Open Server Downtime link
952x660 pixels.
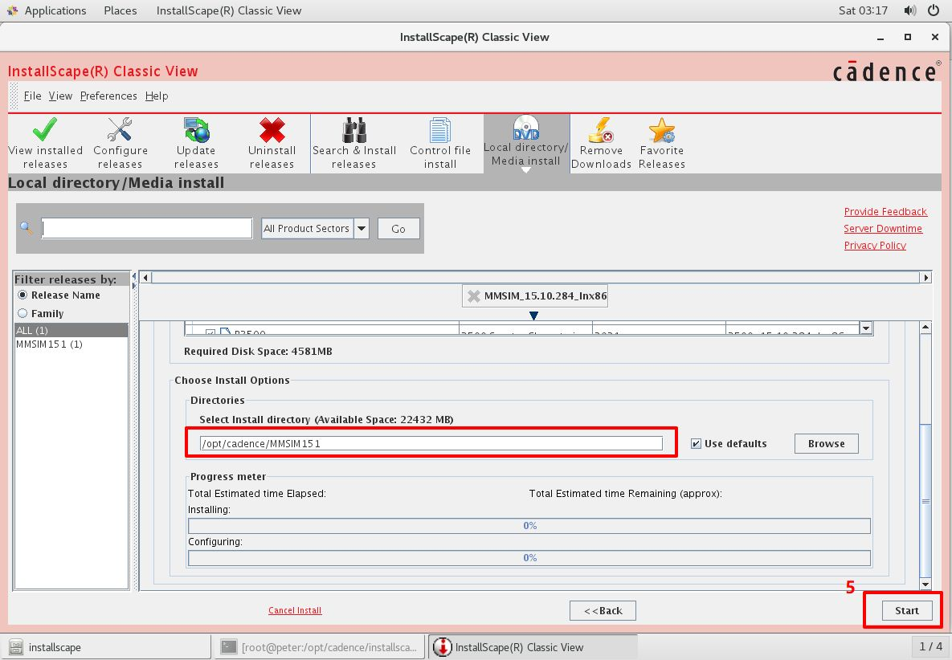point(883,229)
